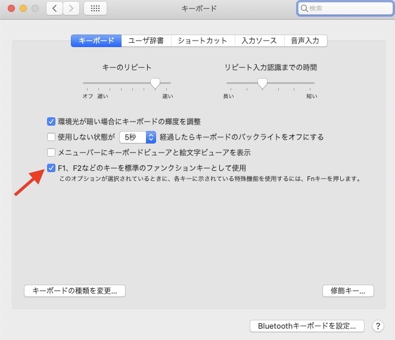Minimize the window with the yellow button
The width and height of the screenshot is (395, 340).
pos(23,8)
